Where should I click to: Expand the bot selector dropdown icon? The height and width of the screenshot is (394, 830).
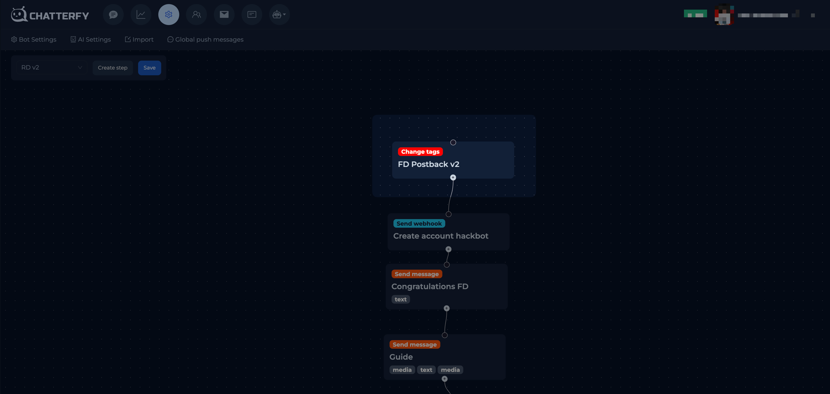click(x=279, y=14)
